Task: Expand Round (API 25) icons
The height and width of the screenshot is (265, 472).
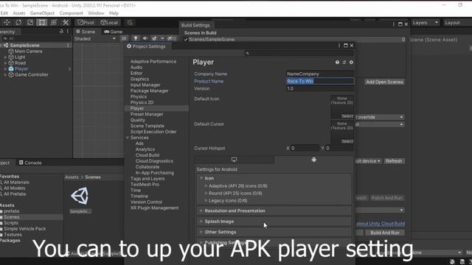Action: (206, 194)
